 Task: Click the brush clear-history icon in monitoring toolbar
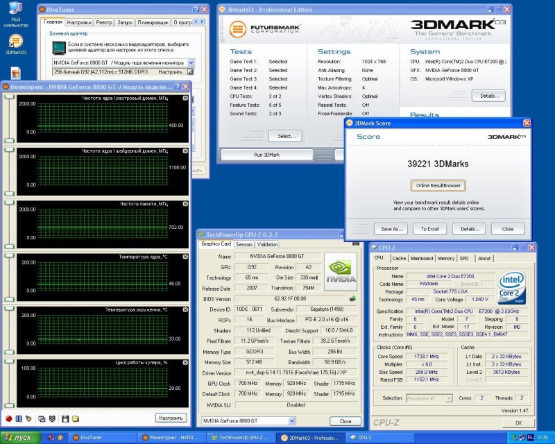coord(28,419)
